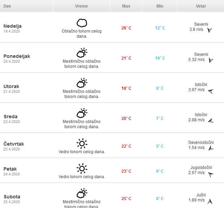Click the sunny icon for Petak
The width and height of the screenshot is (224, 208).
pos(82,168)
